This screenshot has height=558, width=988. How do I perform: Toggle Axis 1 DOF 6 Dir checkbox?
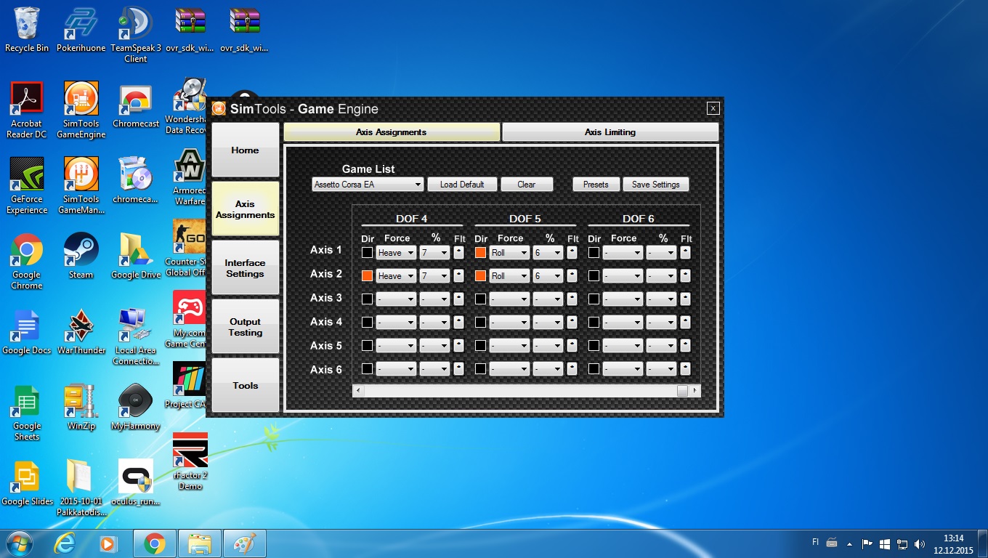594,253
